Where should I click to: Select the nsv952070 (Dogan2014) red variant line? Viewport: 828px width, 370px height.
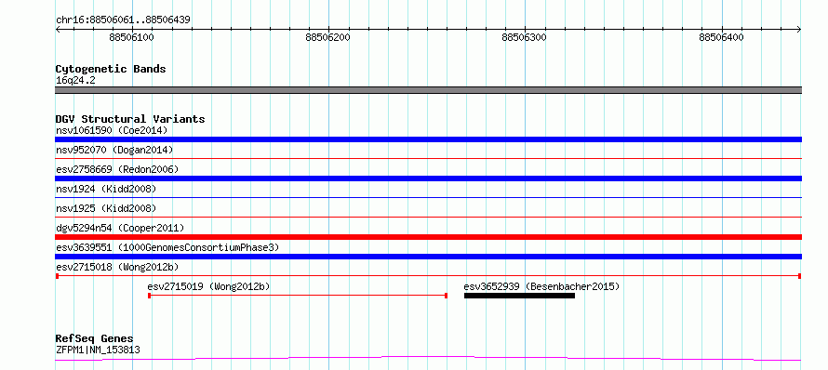(428, 158)
